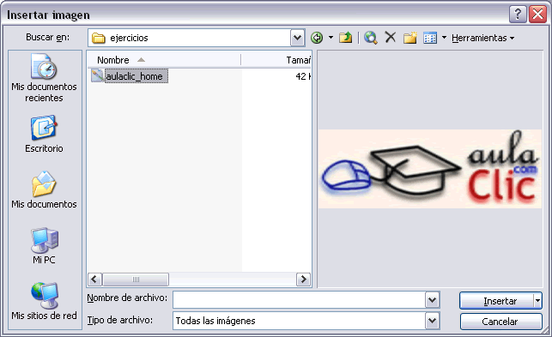Viewport: 552px width, 337px height.
Task: Open Mis sitios de red
Action: point(44,301)
